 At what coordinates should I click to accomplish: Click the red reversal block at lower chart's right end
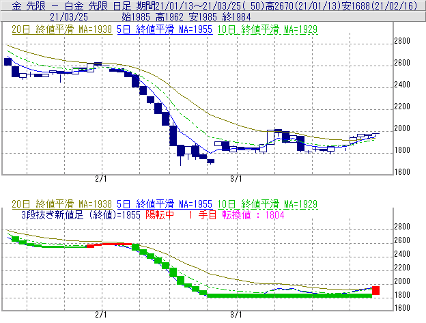[x=375, y=290]
